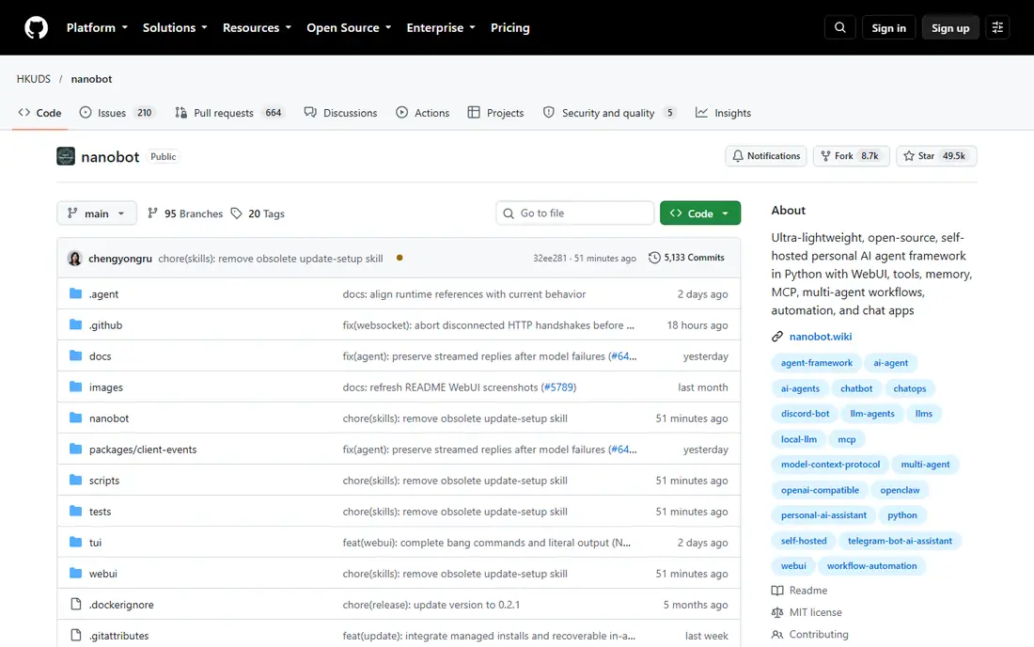Open commit hash 32ee281

click(549, 258)
